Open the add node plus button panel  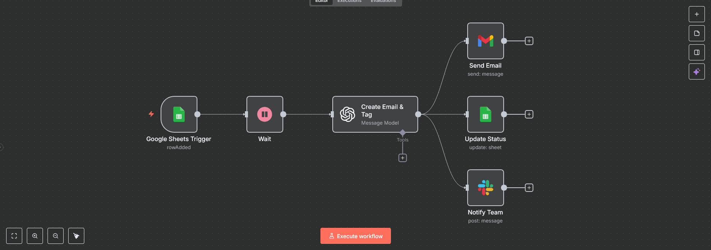pos(696,14)
